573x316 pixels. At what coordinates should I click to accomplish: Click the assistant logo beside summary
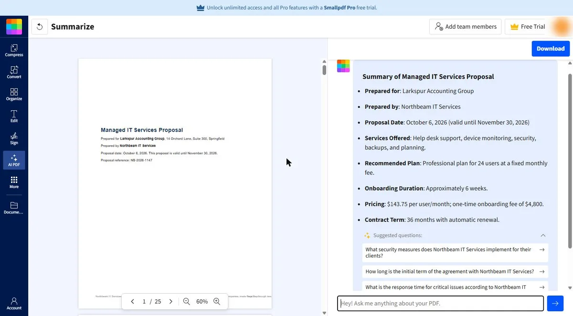tap(343, 66)
